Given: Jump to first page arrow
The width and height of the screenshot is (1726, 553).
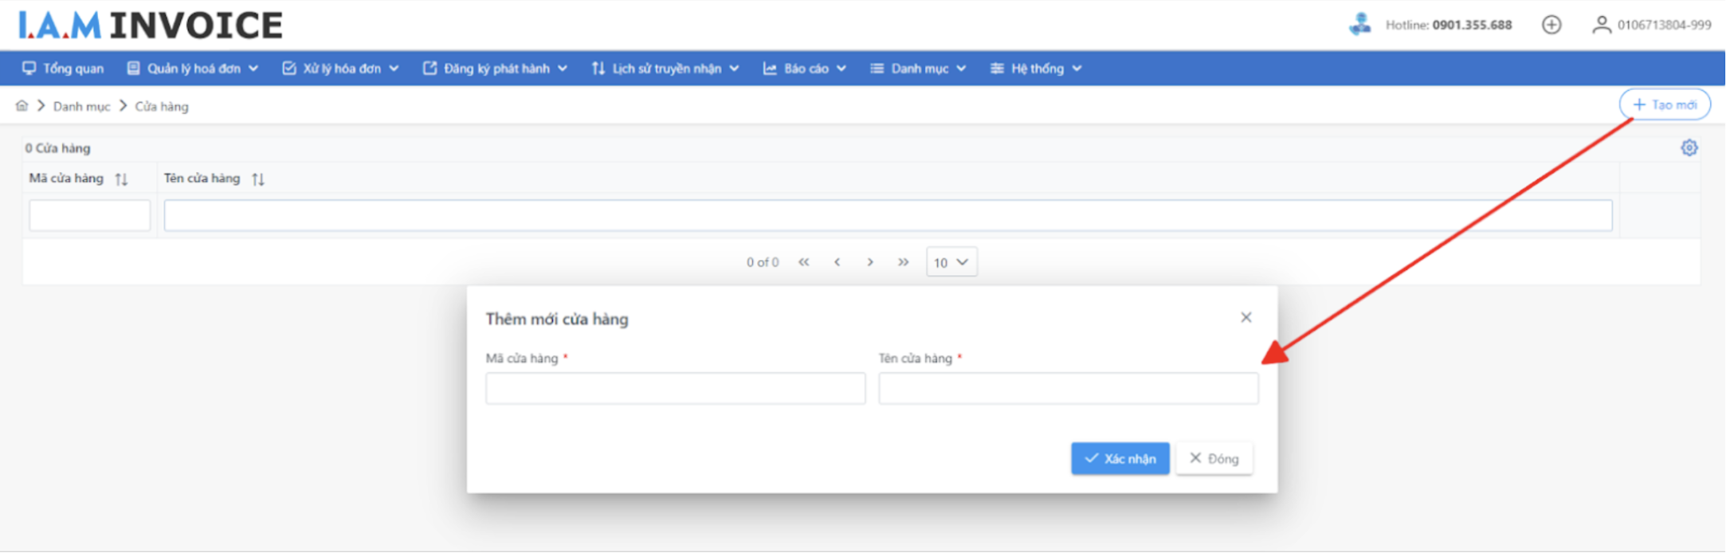Looking at the screenshot, I should click(803, 262).
